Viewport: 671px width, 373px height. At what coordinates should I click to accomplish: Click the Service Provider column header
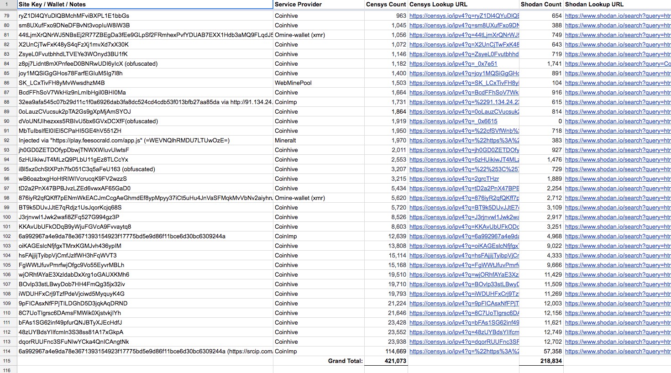click(x=319, y=5)
